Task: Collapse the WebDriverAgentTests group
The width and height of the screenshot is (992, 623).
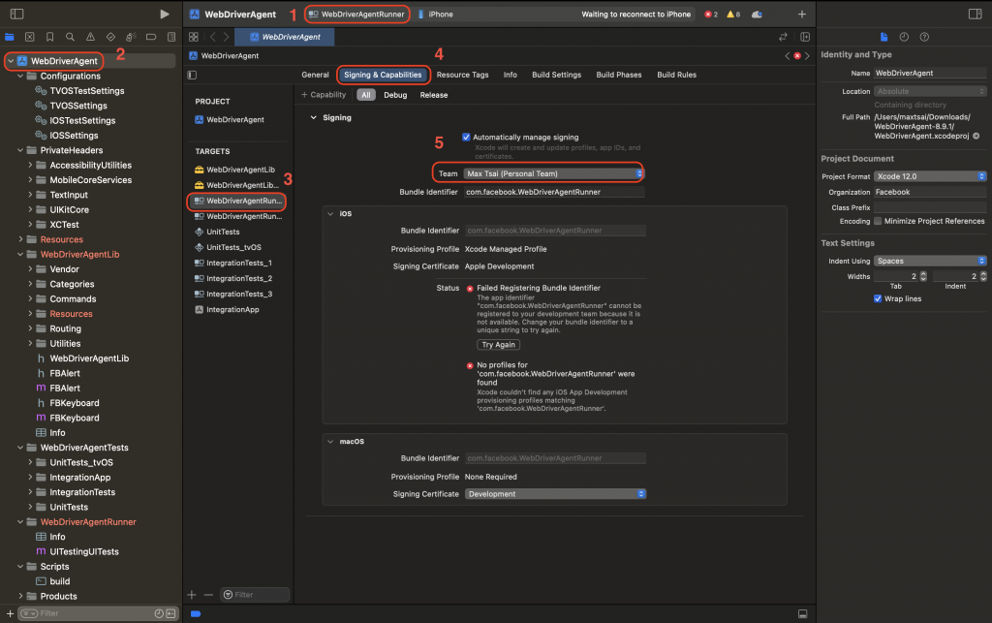Action: tap(20, 448)
